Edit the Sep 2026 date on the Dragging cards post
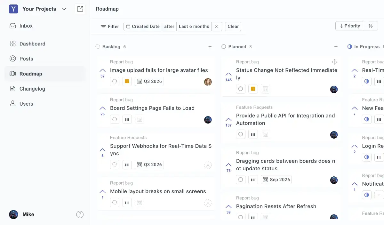Viewport: 384px width, 225px height. pos(276,180)
